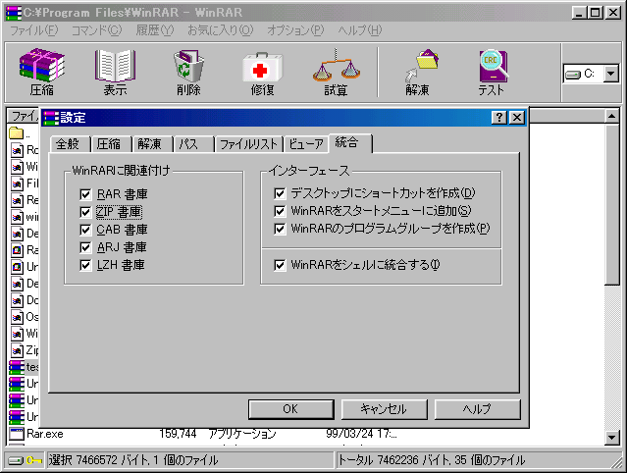Toggle デスクトップにショートカットを作成 checkbox
This screenshot has width=627, height=473.
point(280,193)
